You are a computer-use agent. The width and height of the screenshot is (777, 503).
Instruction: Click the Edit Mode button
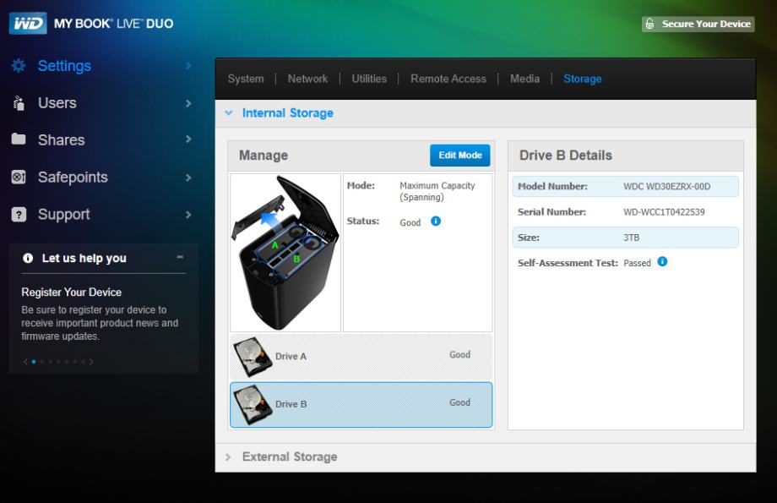click(459, 156)
